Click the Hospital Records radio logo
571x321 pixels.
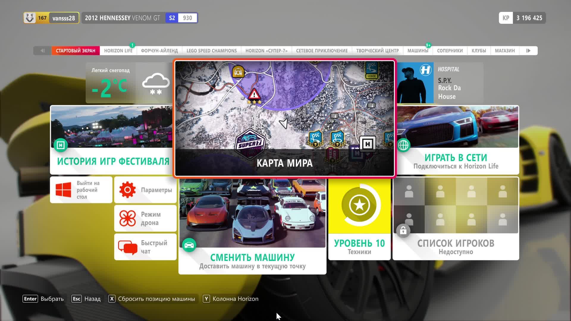pos(425,70)
